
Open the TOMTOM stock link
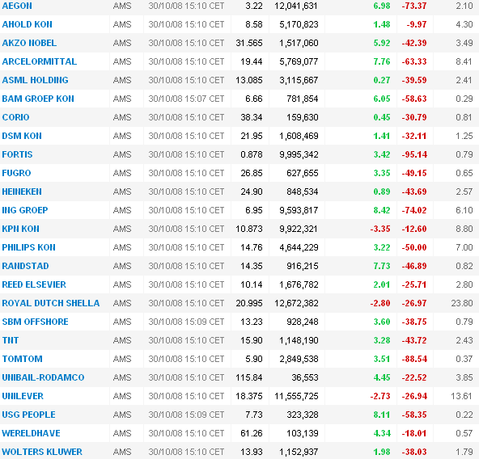pyautogui.click(x=22, y=360)
